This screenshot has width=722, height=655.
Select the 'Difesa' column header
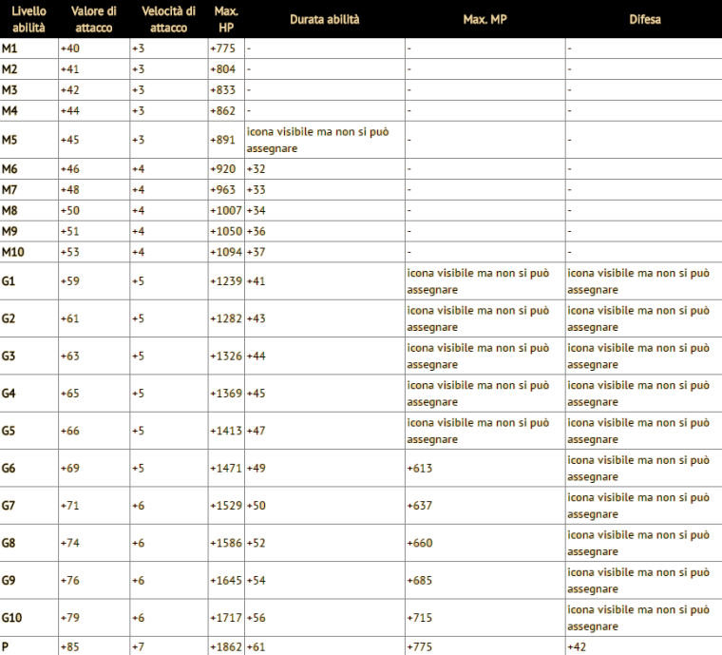click(x=643, y=19)
